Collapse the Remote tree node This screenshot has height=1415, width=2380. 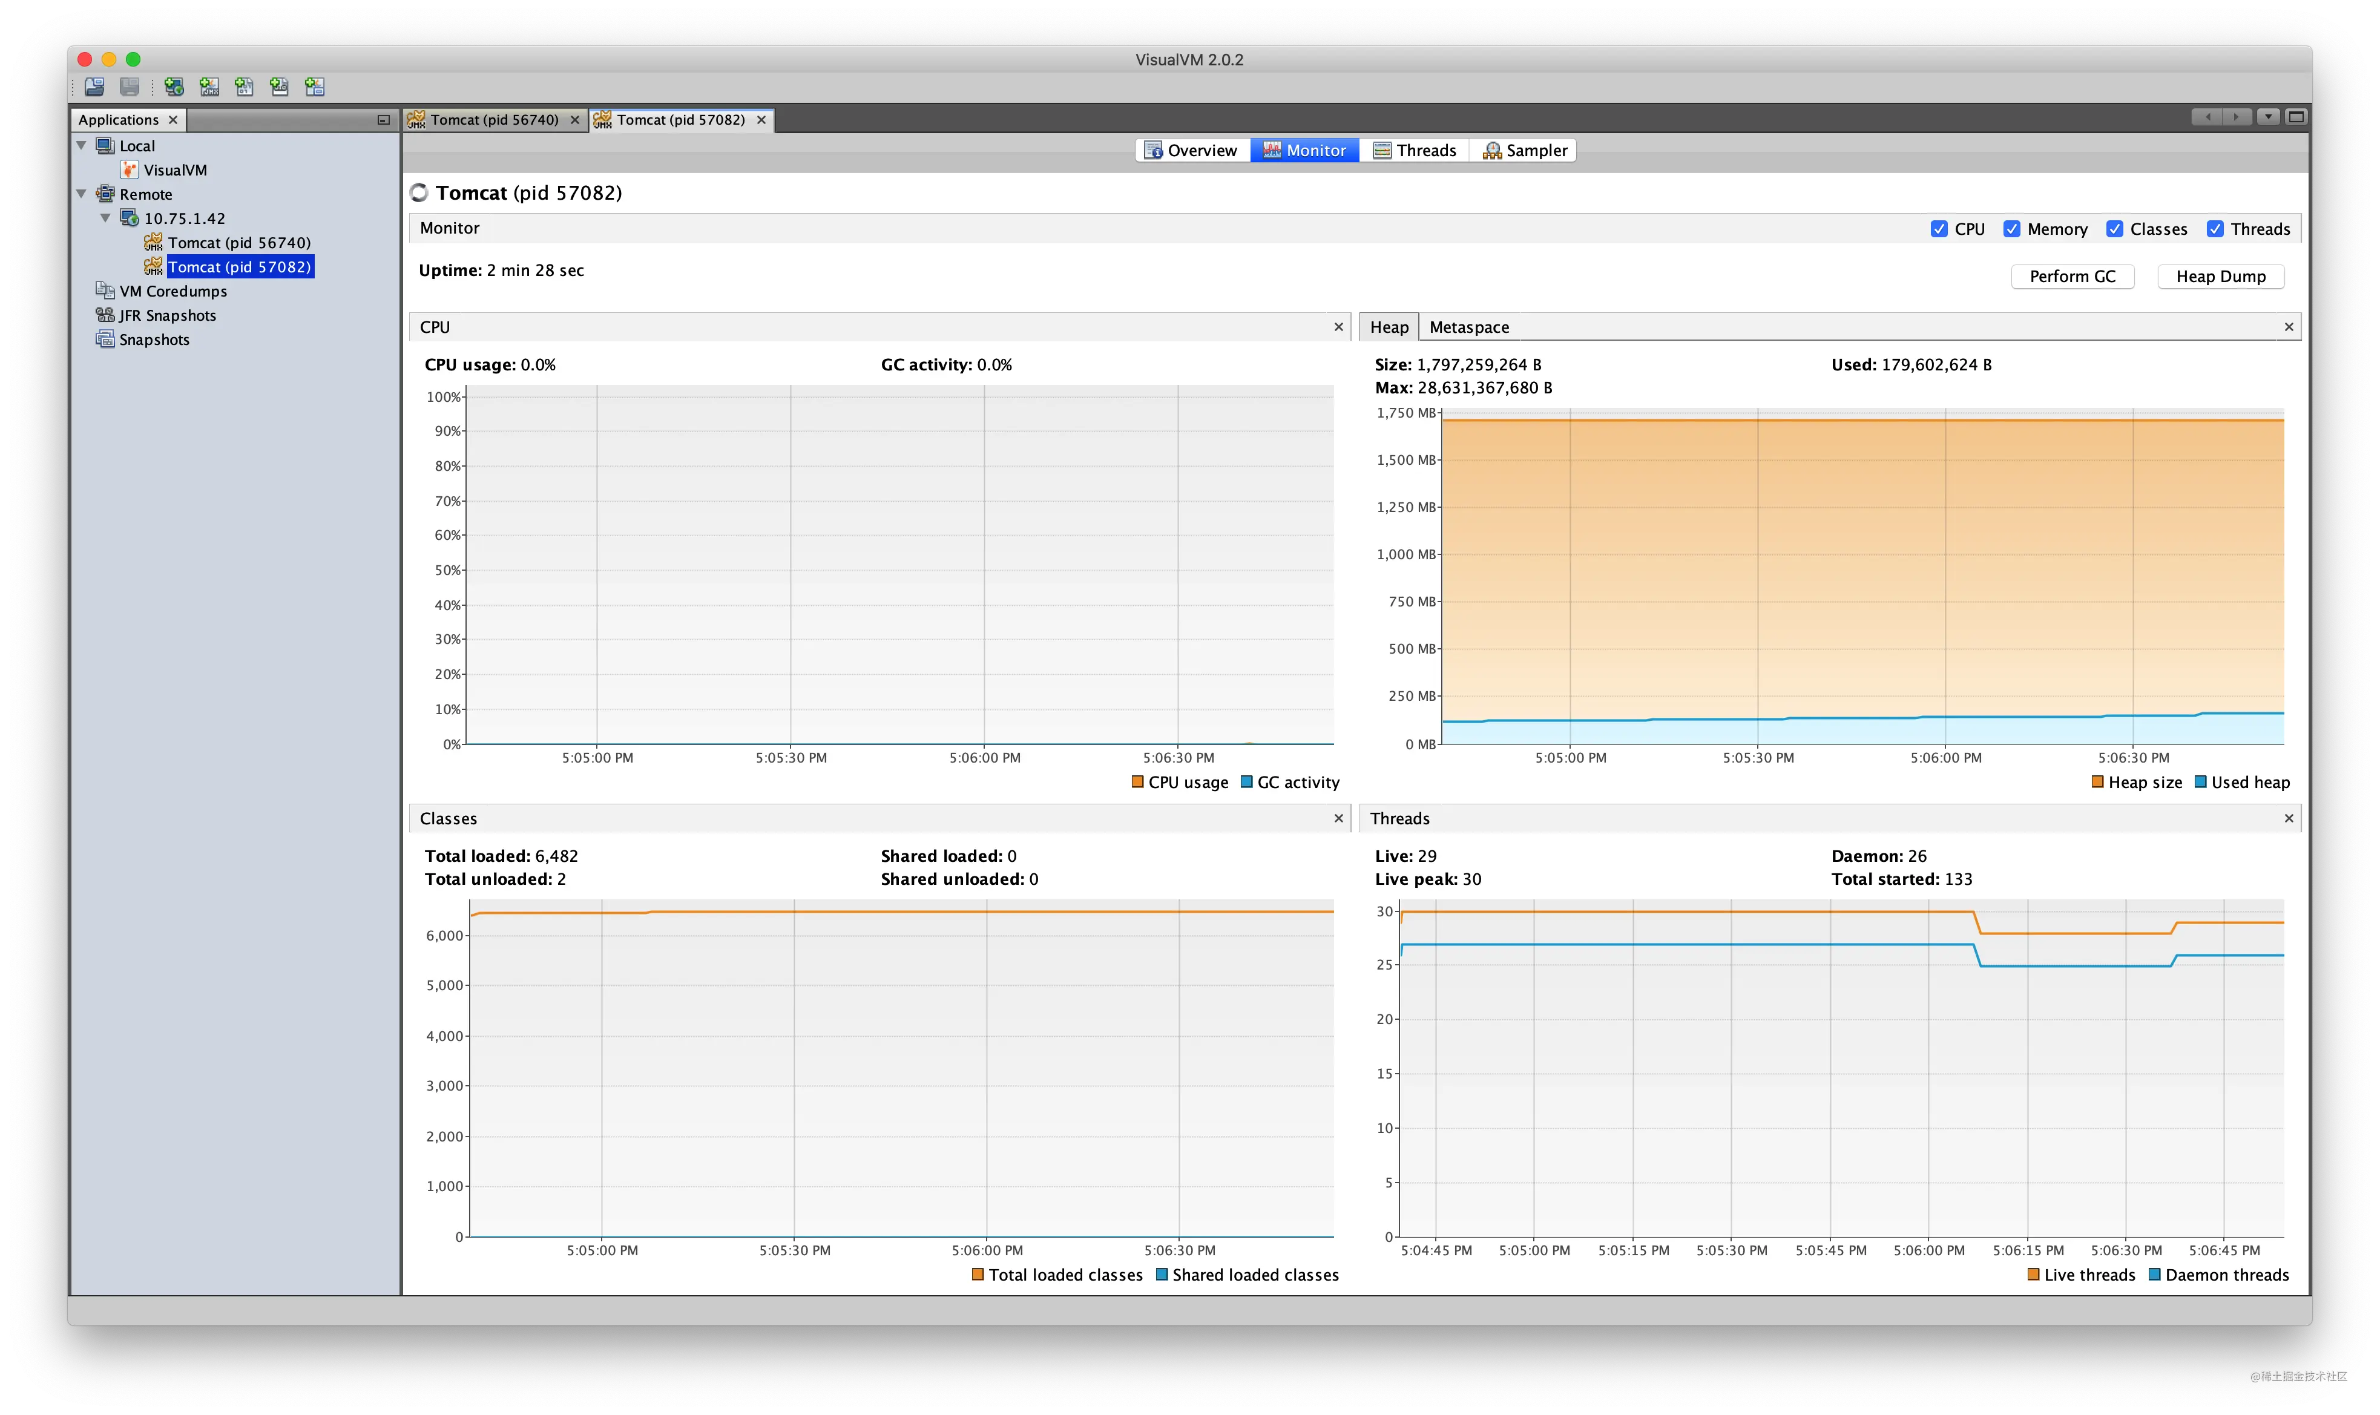click(x=82, y=194)
